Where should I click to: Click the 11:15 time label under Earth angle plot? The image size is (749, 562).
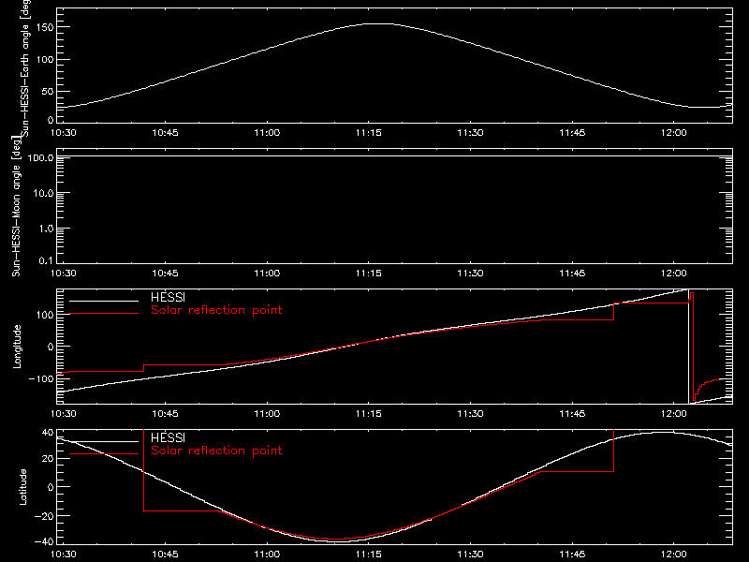(368, 132)
